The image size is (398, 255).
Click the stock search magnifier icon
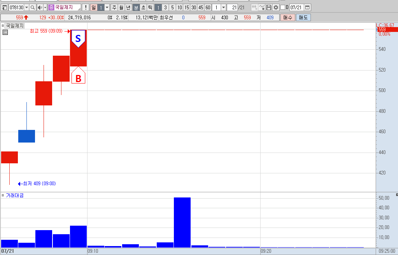coord(32,7)
